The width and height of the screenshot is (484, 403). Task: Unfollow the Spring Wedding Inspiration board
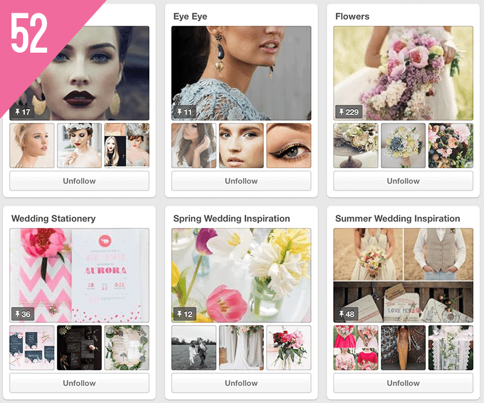click(241, 383)
